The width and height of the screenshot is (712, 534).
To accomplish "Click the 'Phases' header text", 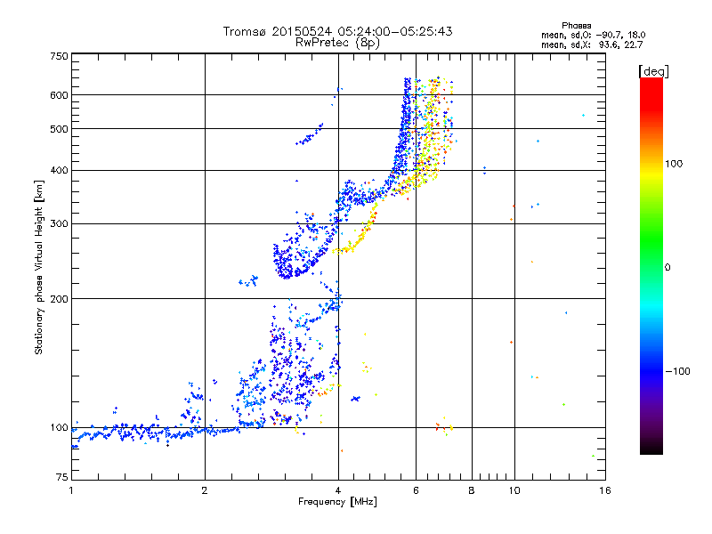I will tap(576, 26).
